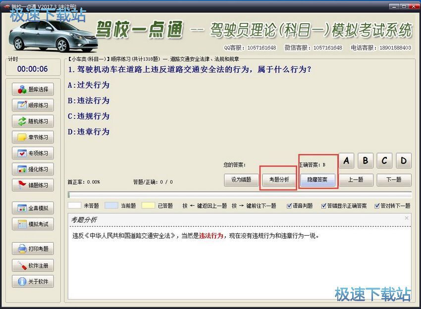The image size is (421, 309).
Task: Click the question 1 text
Action: (x=189, y=69)
